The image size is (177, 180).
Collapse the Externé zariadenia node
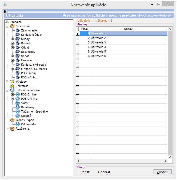[7, 90]
